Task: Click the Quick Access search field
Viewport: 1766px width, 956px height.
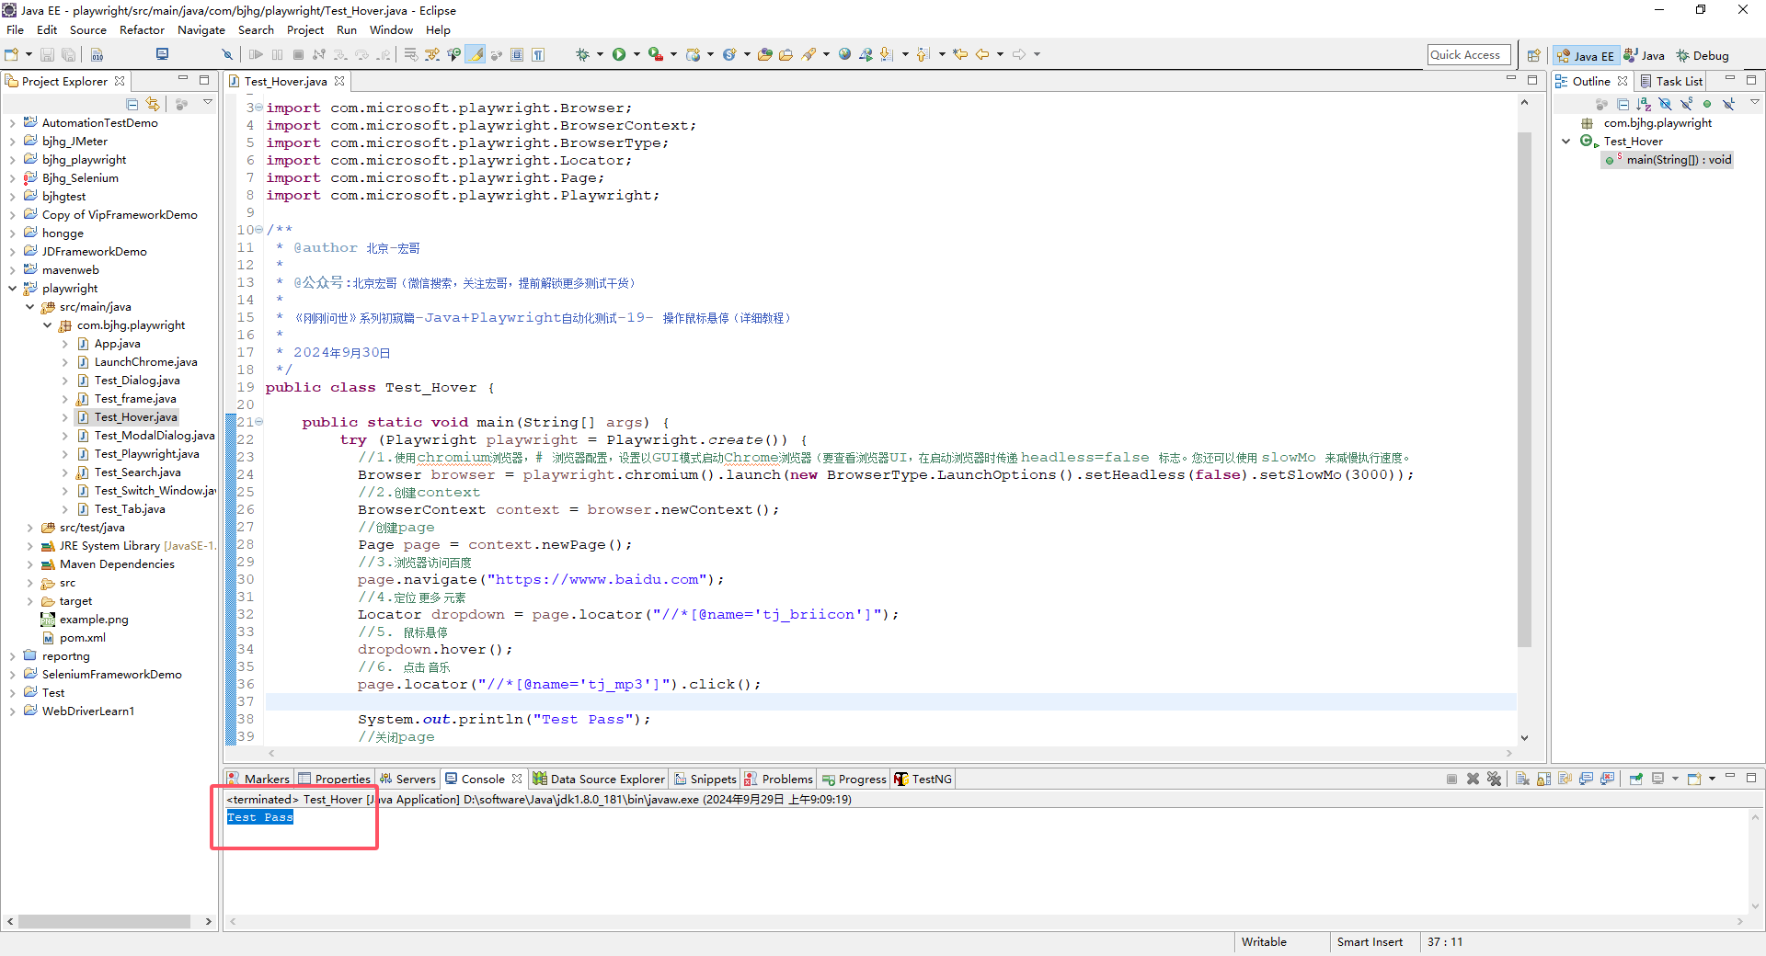Action: pyautogui.click(x=1468, y=55)
